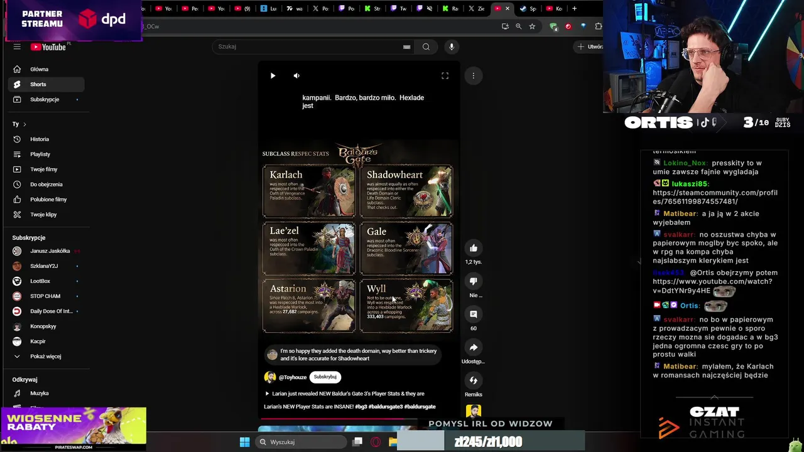Click the search magnifier button
This screenshot has width=804, height=452.
(426, 46)
